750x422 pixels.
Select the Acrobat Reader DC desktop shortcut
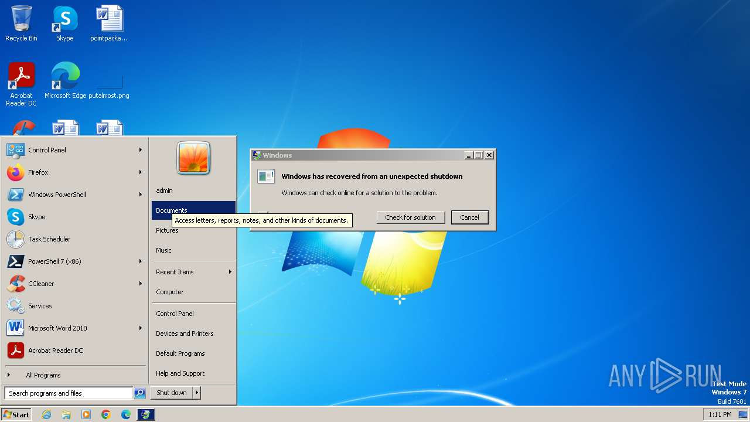[21, 84]
